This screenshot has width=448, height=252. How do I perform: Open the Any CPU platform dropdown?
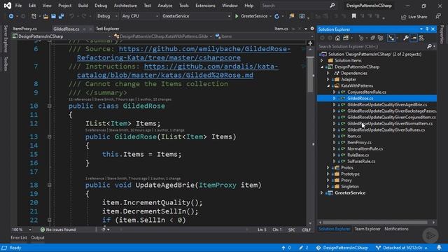pyautogui.click(x=140, y=16)
